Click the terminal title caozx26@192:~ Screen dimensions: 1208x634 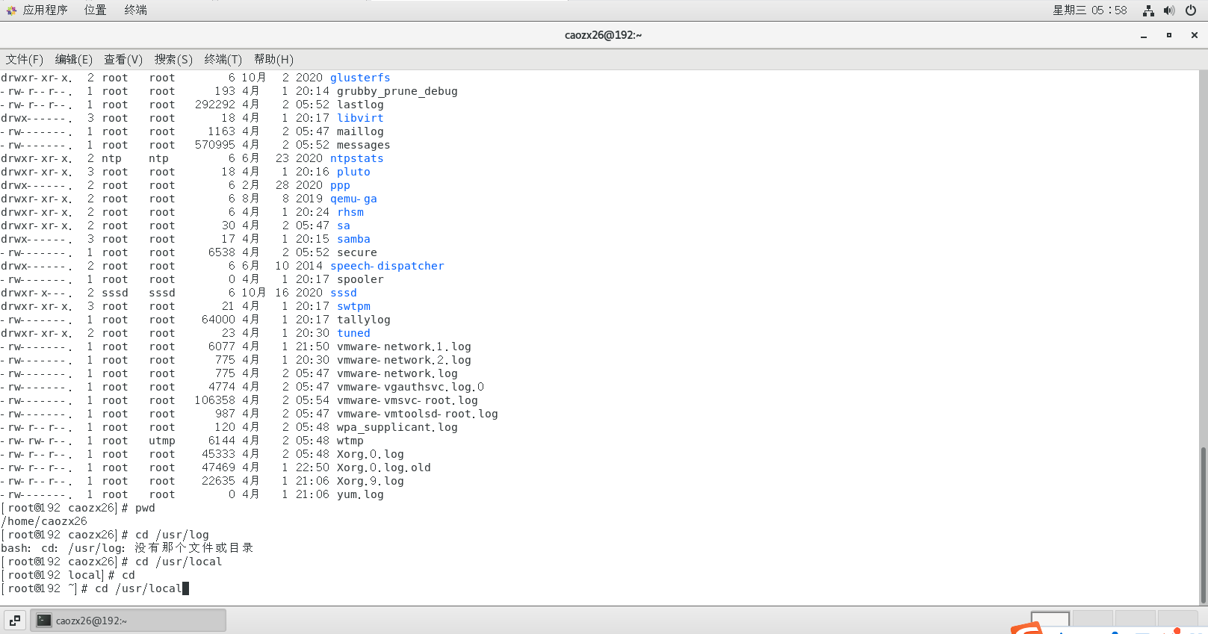click(x=603, y=35)
